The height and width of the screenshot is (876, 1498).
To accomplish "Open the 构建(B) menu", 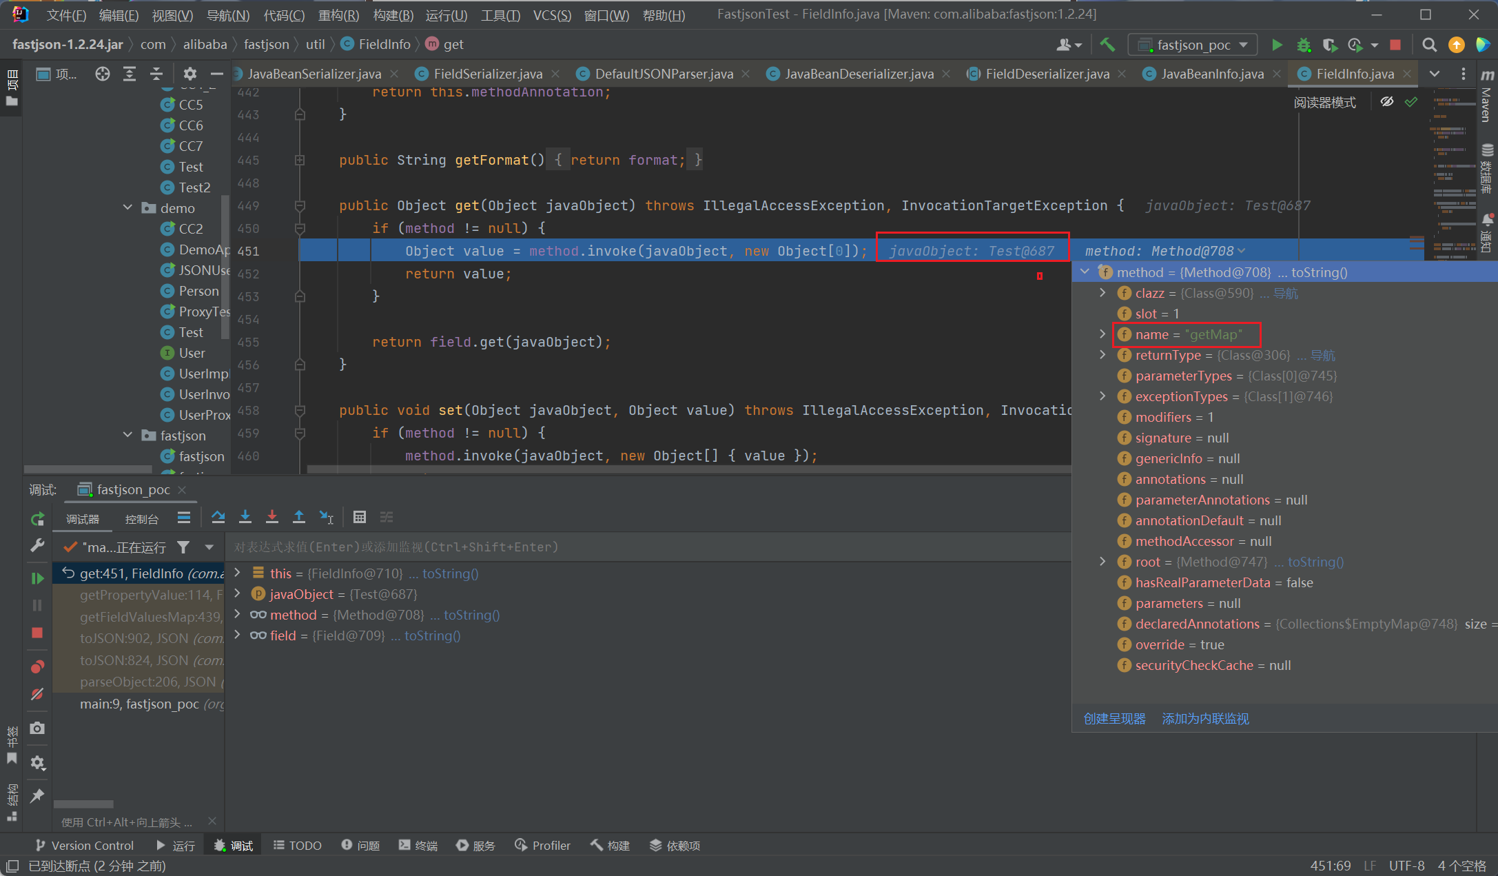I will coord(393,14).
